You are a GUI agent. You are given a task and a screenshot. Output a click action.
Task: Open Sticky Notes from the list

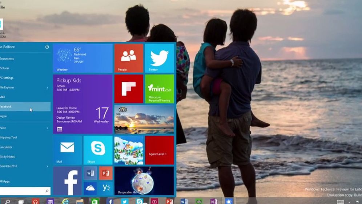click(x=25, y=157)
